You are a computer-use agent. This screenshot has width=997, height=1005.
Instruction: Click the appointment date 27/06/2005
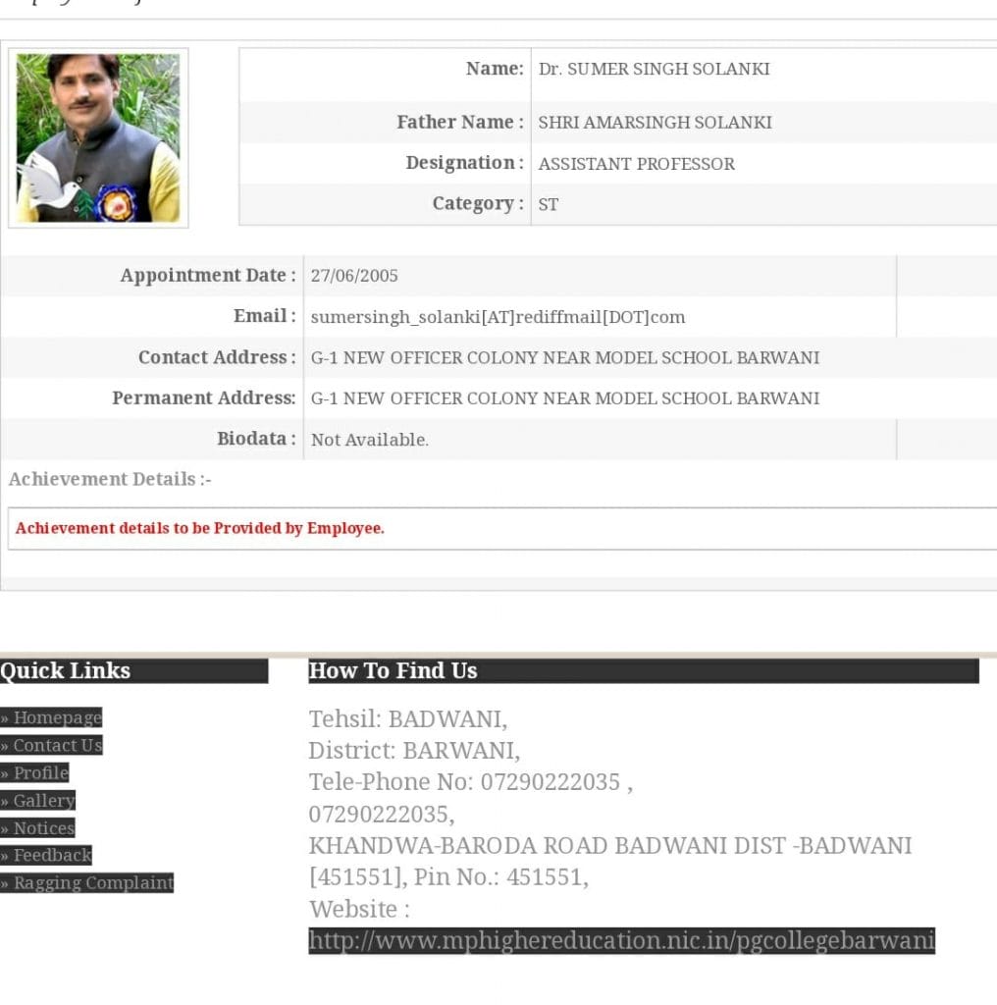tap(354, 276)
